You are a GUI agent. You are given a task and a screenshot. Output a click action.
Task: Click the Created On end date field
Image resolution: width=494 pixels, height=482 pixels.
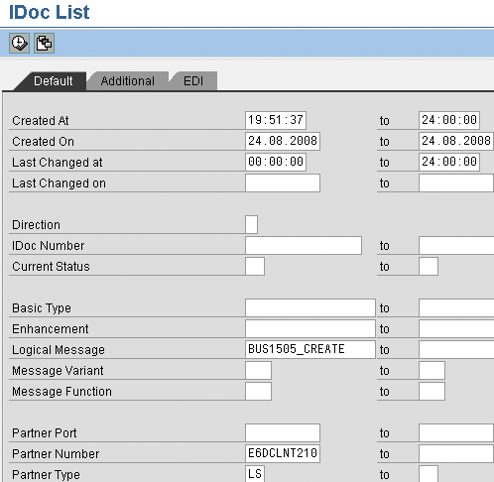click(x=456, y=141)
